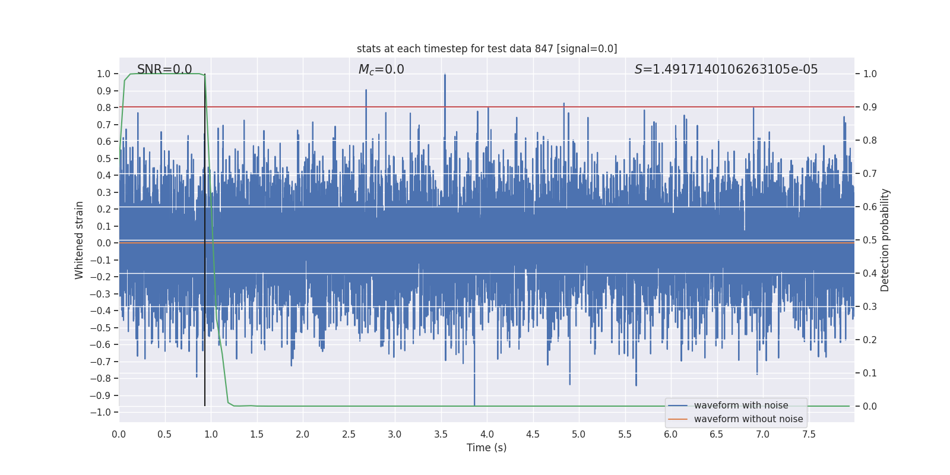950x475 pixels.
Task: Select 'waveform with noise' legend text
Action: point(741,406)
